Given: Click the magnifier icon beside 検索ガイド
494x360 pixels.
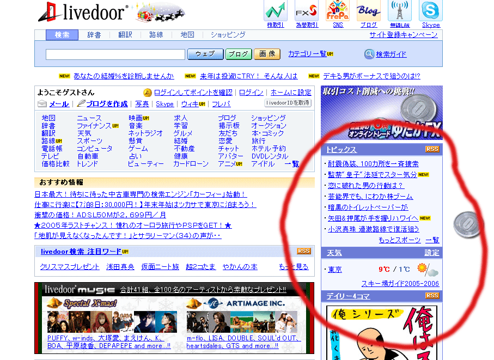Looking at the screenshot, I should (369, 54).
